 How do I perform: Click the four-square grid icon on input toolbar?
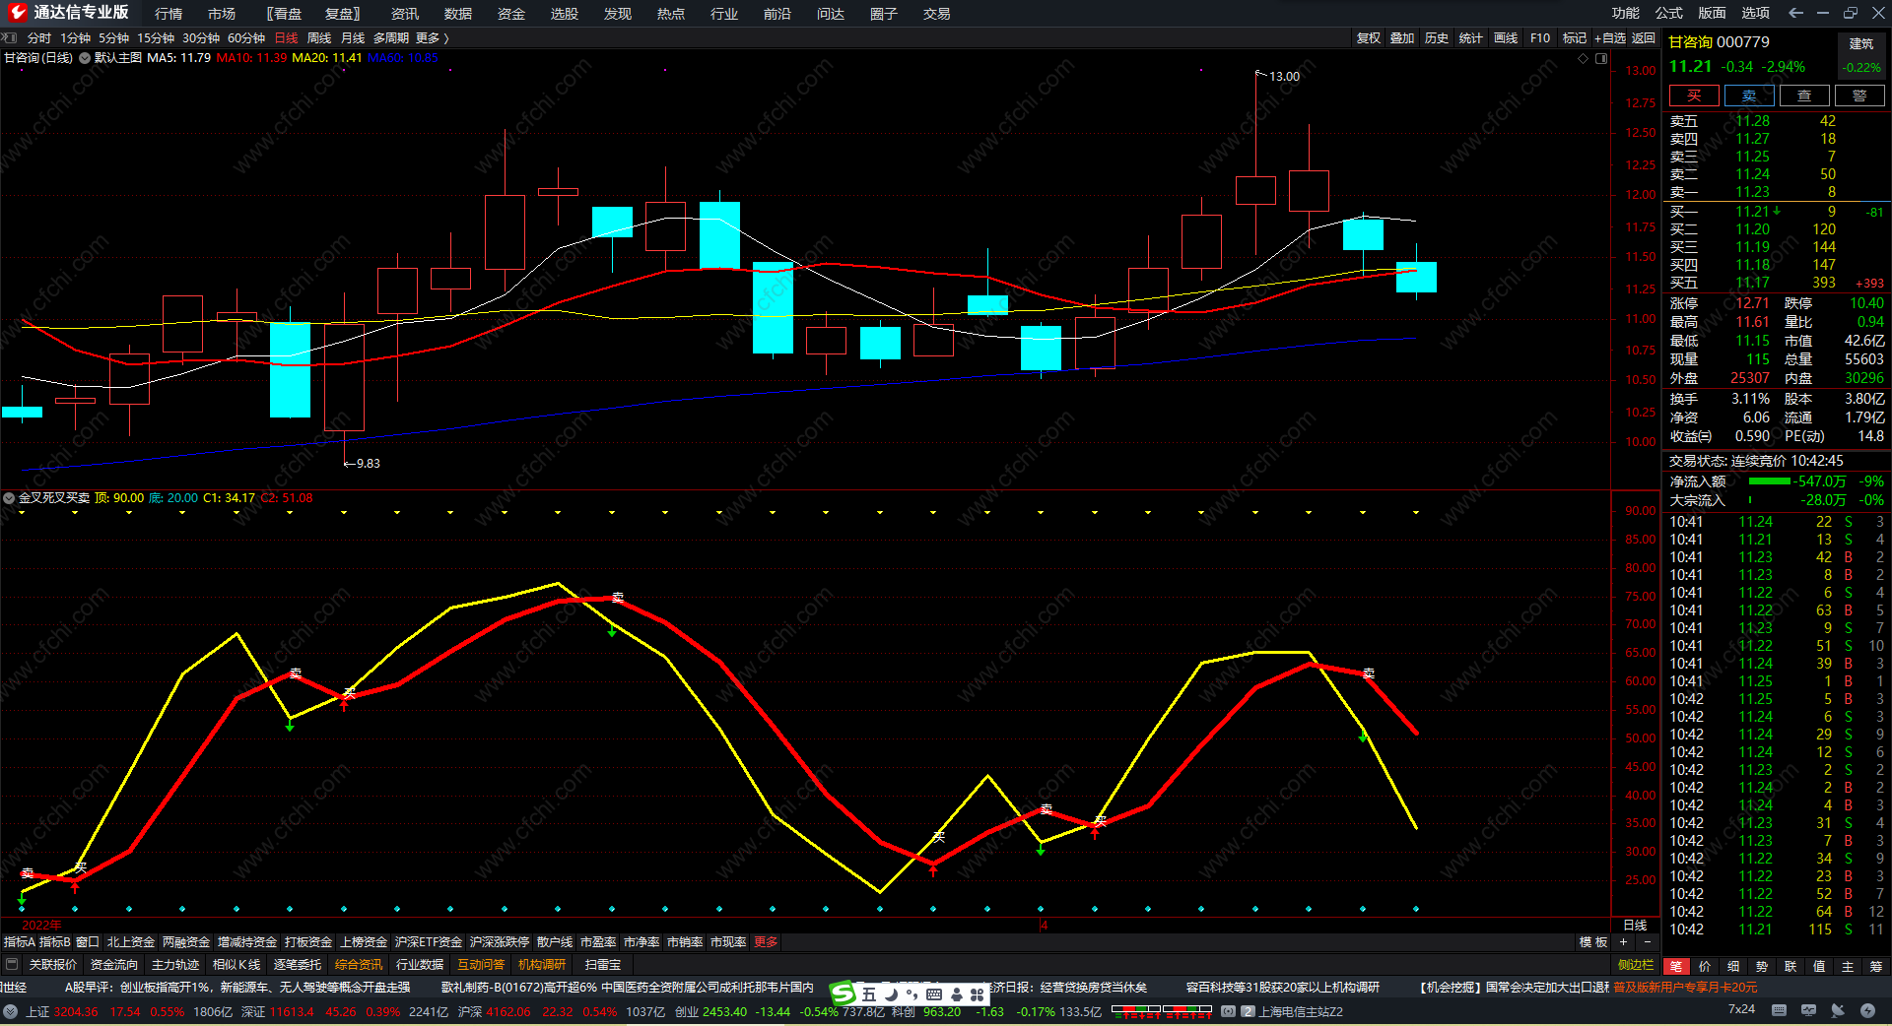[977, 994]
